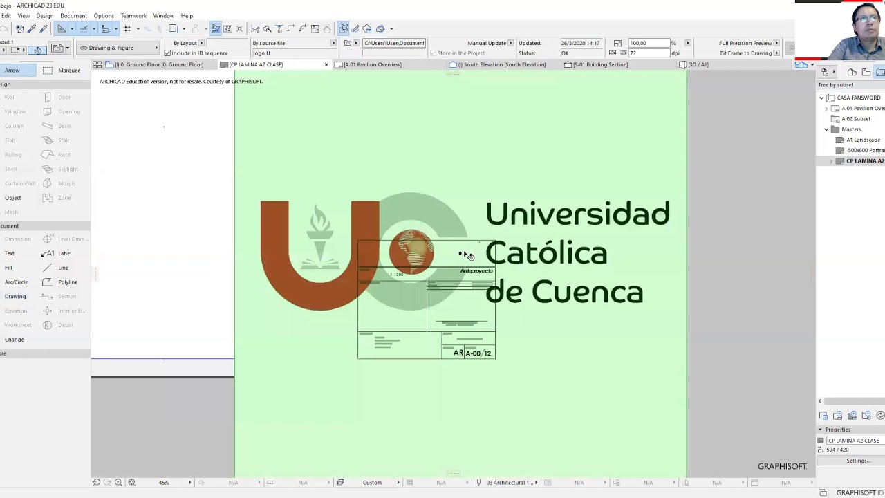
Task: Click the source file path field
Action: click(393, 43)
